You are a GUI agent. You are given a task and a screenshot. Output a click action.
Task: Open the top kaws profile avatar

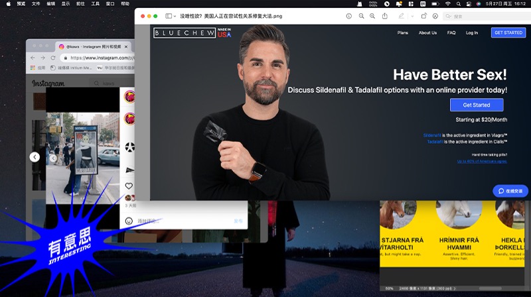[x=129, y=97]
